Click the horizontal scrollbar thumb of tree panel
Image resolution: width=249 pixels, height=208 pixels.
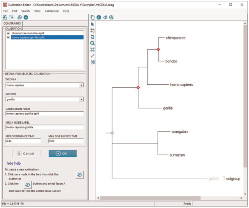pyautogui.click(x=150, y=198)
